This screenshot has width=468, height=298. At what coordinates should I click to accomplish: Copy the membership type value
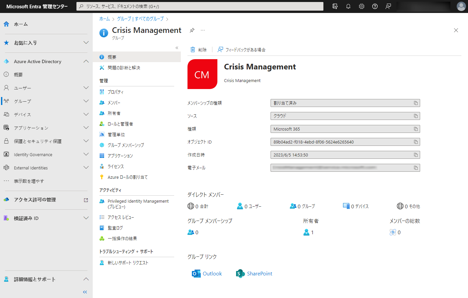pyautogui.click(x=416, y=103)
